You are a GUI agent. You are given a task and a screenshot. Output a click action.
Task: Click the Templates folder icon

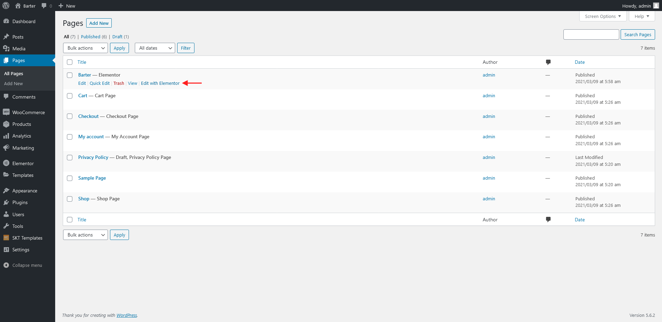(x=6, y=175)
